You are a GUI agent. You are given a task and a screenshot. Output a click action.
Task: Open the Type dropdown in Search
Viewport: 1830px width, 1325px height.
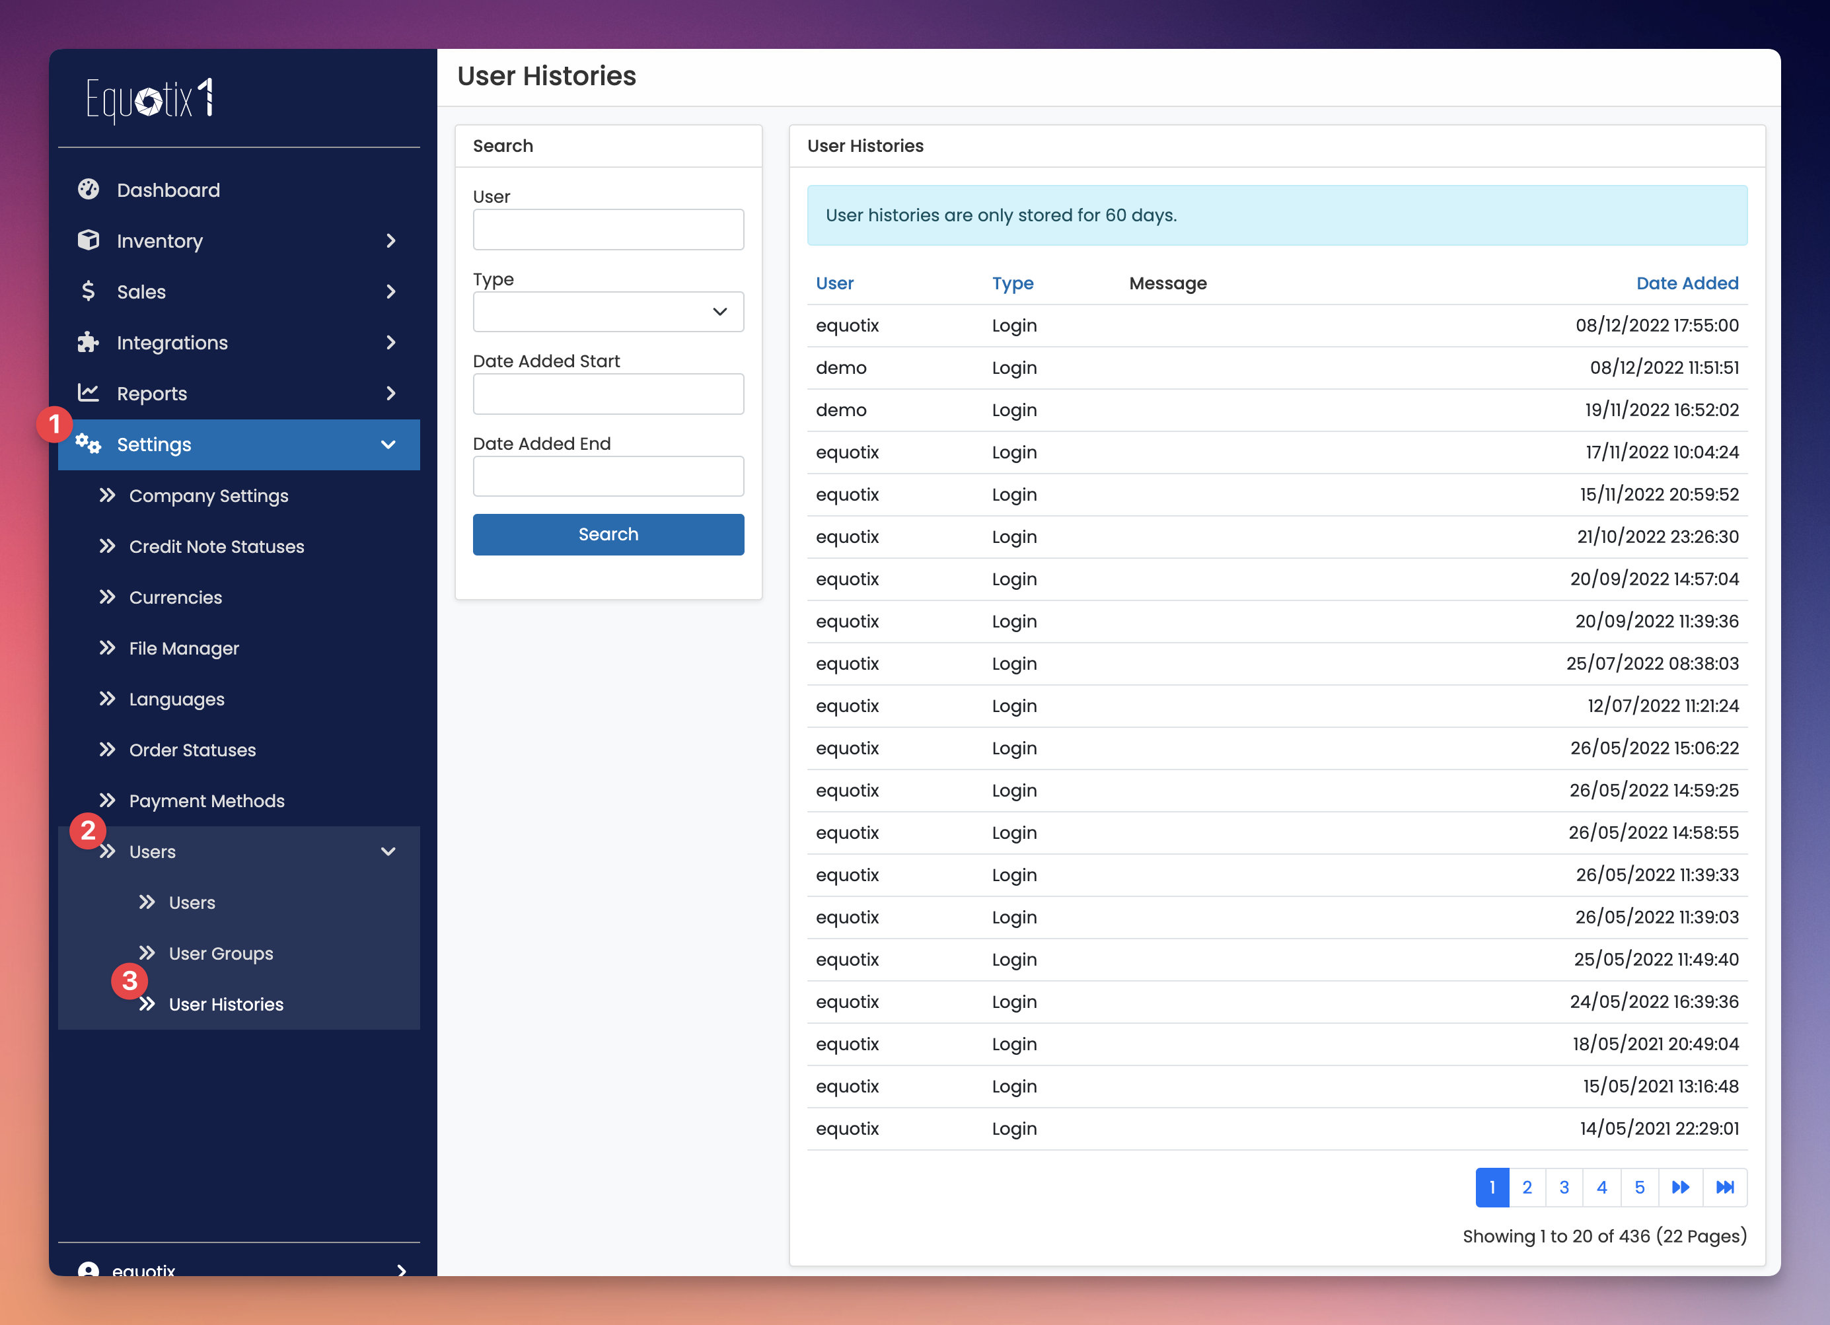[608, 312]
